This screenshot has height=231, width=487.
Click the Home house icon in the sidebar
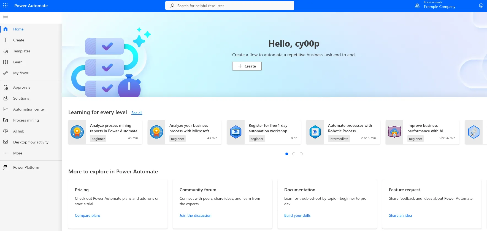click(x=6, y=29)
